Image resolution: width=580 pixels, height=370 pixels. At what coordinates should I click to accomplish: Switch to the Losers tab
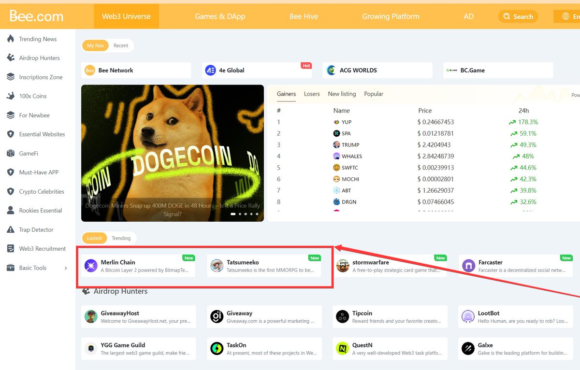pos(312,94)
